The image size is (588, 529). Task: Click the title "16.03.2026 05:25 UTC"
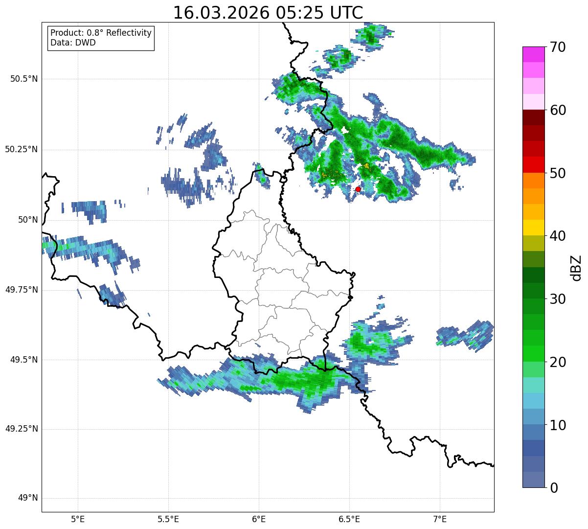click(268, 13)
